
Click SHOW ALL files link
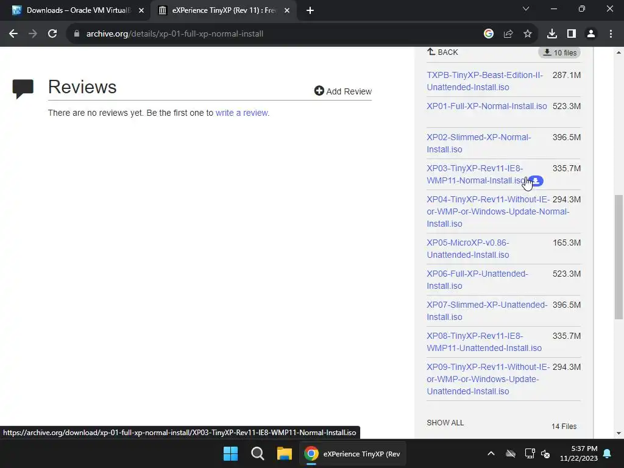coord(445,423)
